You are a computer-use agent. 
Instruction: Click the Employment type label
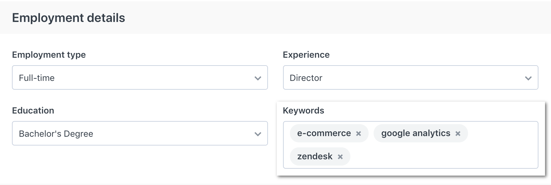tap(48, 55)
